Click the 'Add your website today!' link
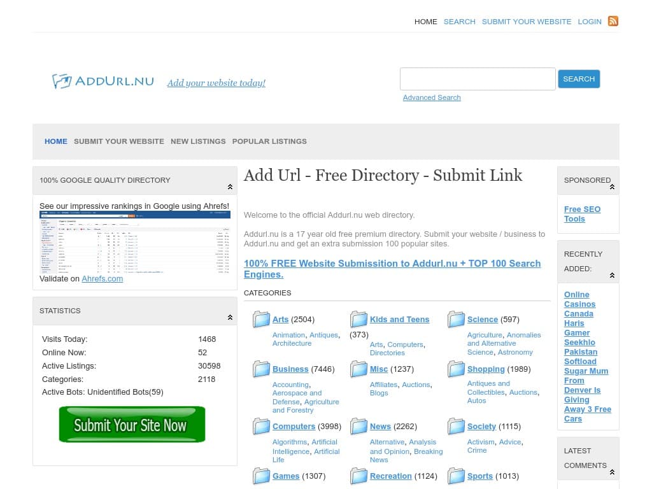The width and height of the screenshot is (652, 489). click(x=216, y=83)
